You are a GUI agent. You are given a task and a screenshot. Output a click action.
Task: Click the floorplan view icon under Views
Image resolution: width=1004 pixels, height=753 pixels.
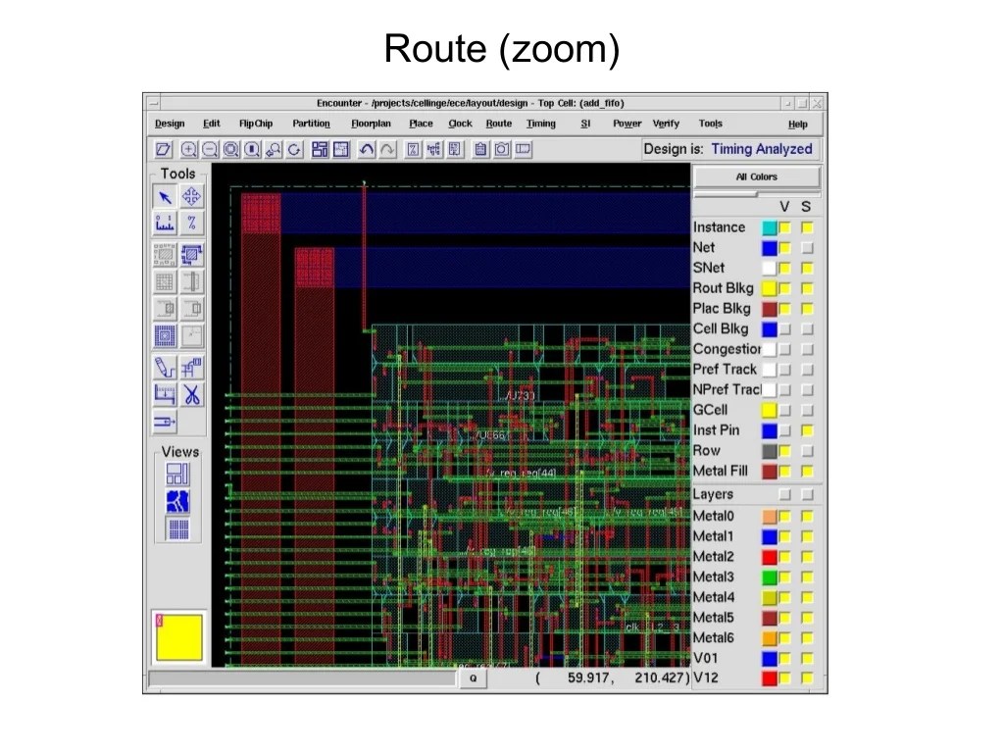(x=176, y=474)
